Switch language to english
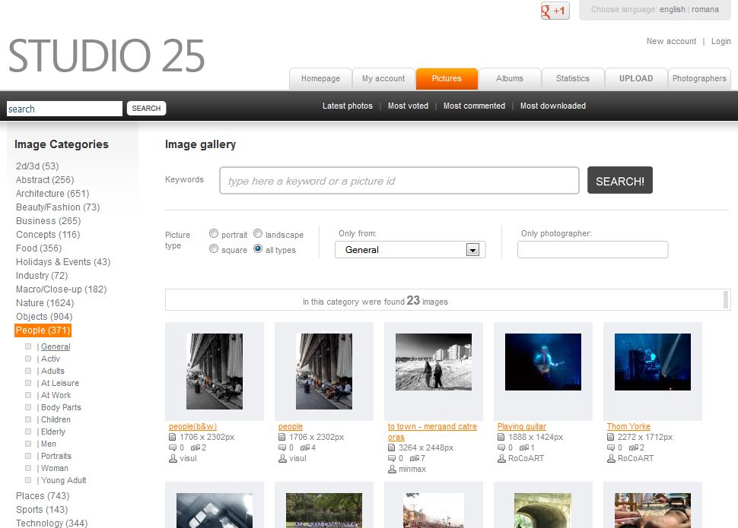Screen dimensions: 738x528 (672, 9)
